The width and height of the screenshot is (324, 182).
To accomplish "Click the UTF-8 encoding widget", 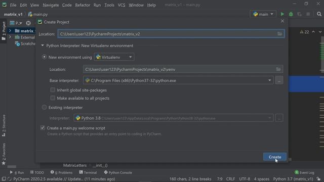I will 244,179.
